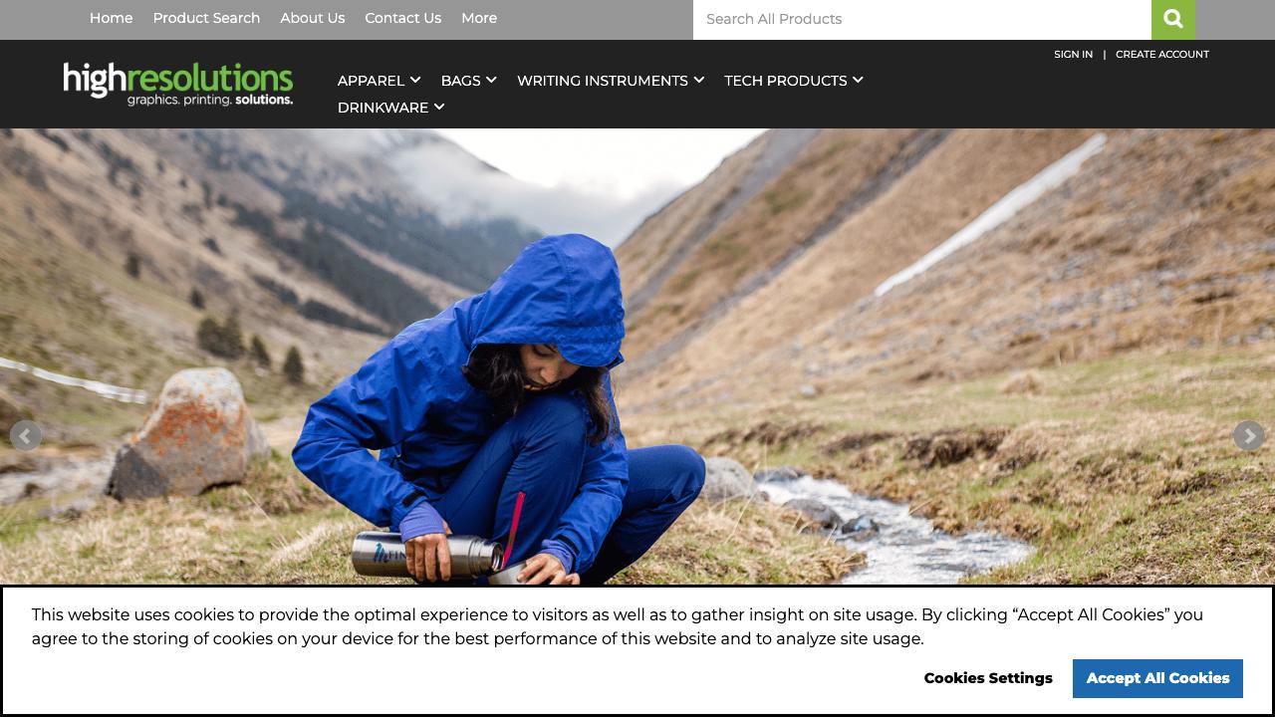Open the Tech Products dropdown
The height and width of the screenshot is (717, 1275).
click(794, 81)
